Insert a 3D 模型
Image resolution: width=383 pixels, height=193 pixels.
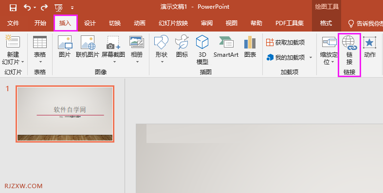(202, 50)
